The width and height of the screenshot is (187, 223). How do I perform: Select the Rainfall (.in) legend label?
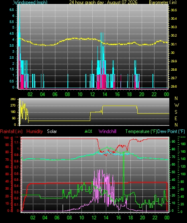[11, 131]
